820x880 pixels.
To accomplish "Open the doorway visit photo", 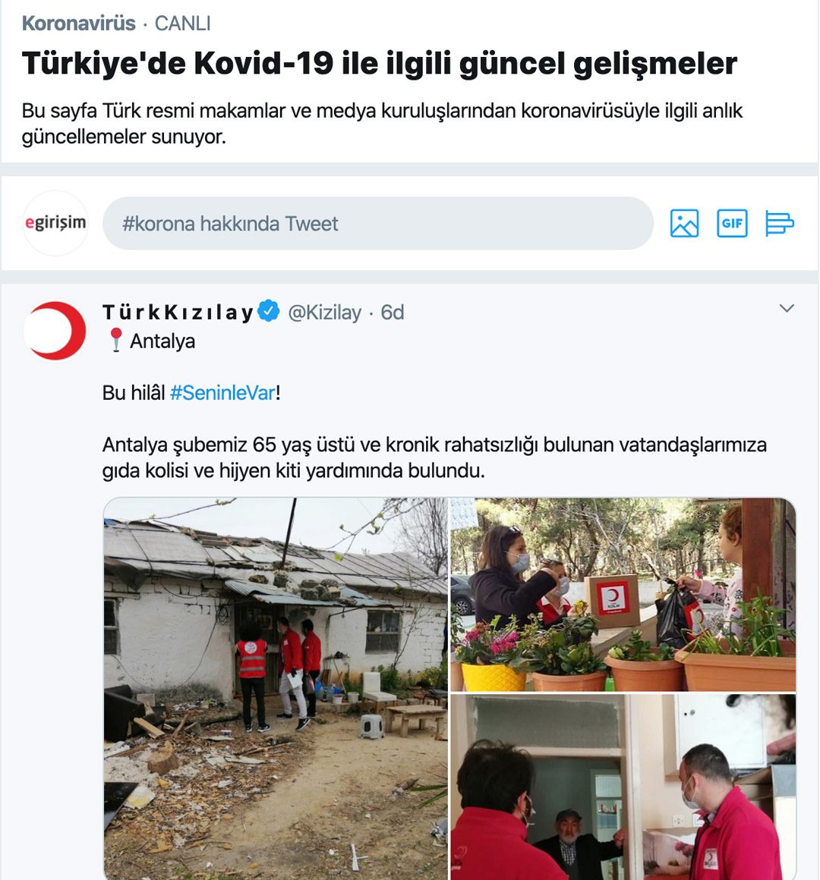I will point(623,787).
